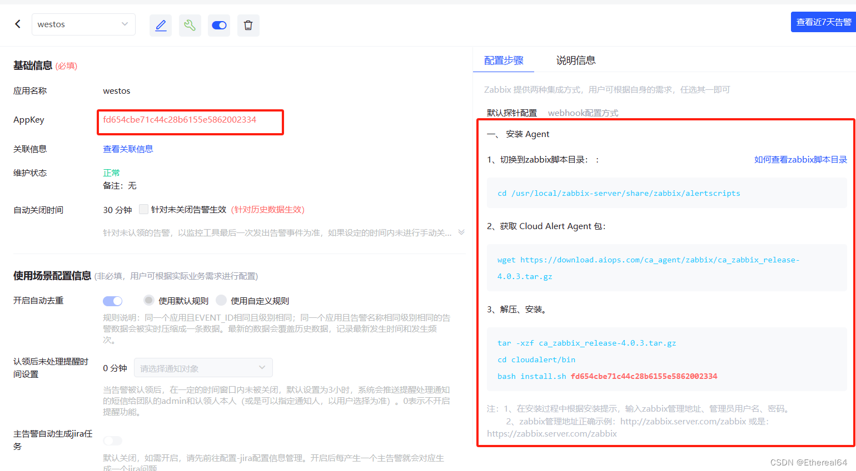856x471 pixels.
Task: Click the pencil edit icon
Action: click(161, 26)
